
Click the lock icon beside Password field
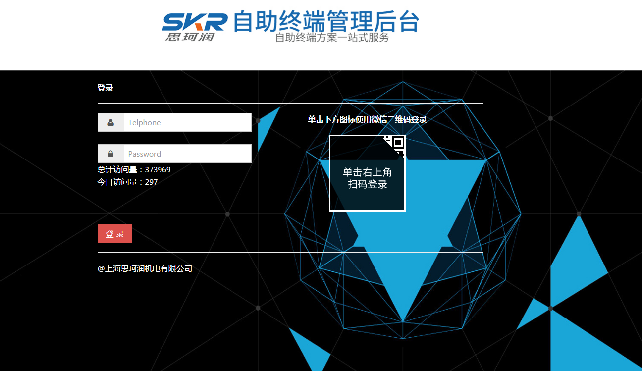pyautogui.click(x=111, y=154)
